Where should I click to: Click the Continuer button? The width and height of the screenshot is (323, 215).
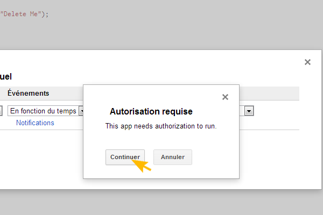click(125, 157)
